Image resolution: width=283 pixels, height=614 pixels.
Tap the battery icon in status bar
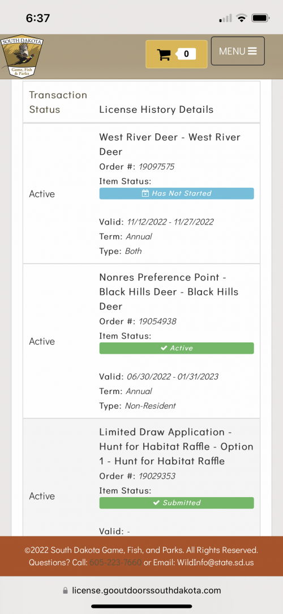pos(259,18)
